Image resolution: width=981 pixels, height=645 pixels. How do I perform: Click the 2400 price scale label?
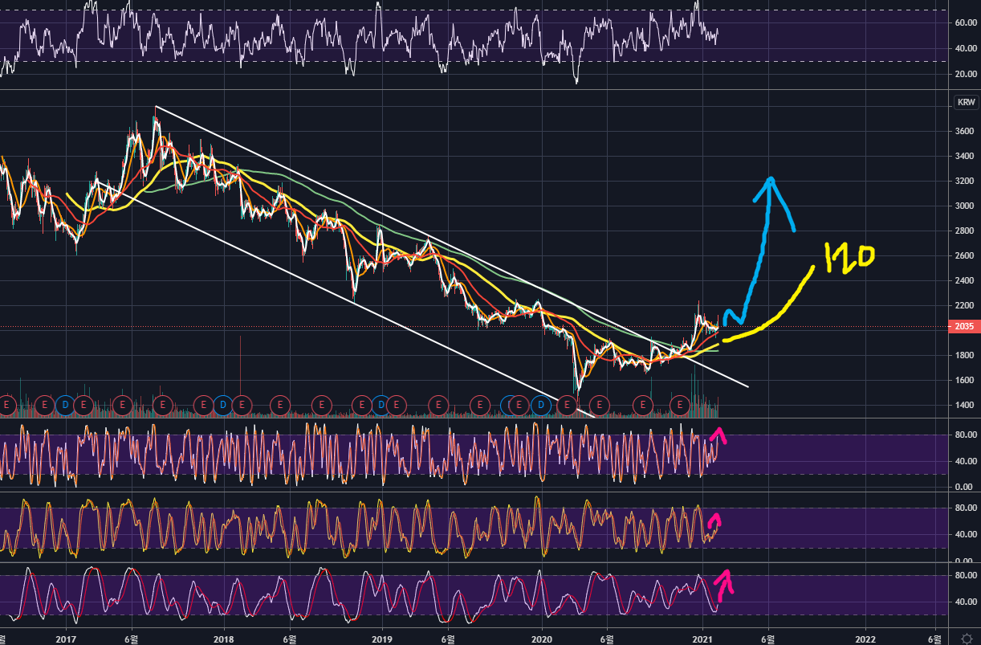point(964,280)
